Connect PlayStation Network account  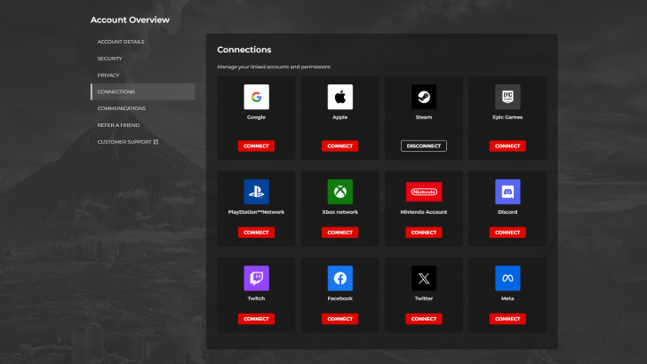click(256, 233)
